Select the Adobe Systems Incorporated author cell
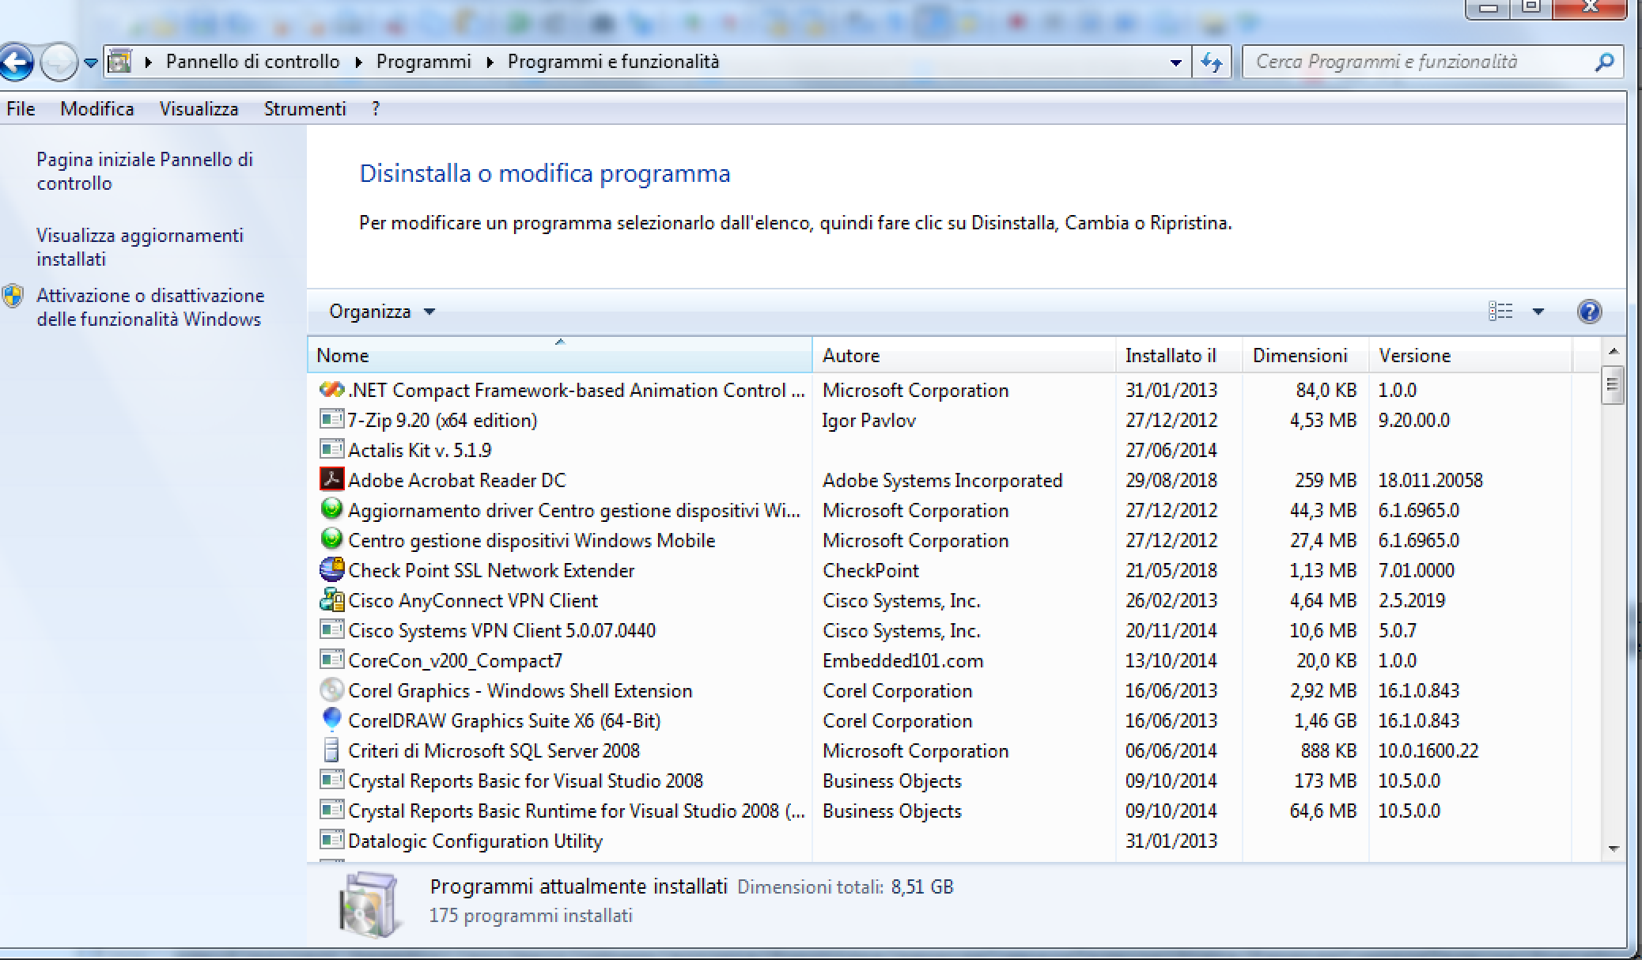 click(x=942, y=480)
